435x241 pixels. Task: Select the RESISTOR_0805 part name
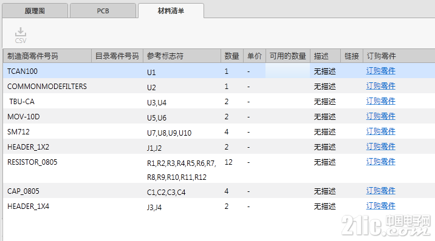click(x=32, y=162)
